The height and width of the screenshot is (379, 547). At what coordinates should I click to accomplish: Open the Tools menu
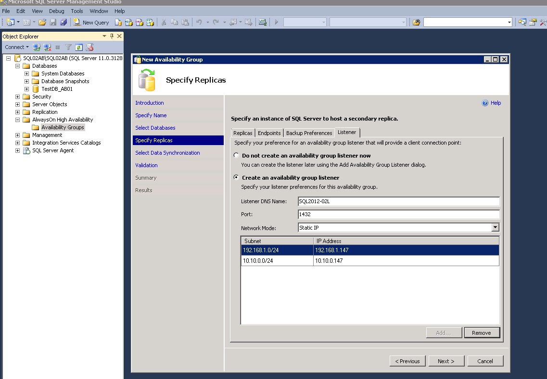(77, 11)
